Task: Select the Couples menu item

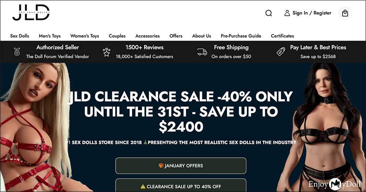Action: 117,36
